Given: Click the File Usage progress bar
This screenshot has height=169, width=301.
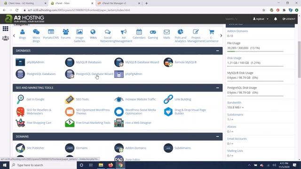Looking at the screenshot, I should click(255, 51).
